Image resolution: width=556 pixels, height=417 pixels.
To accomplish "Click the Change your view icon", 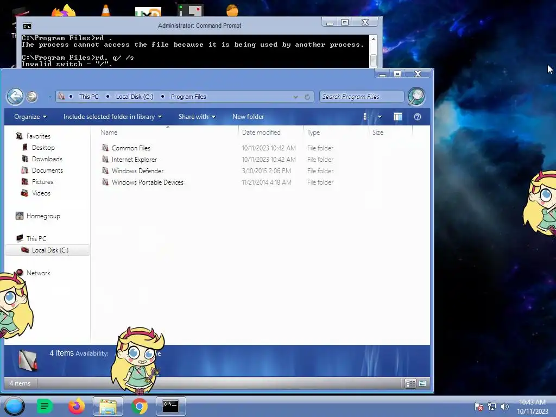I will 365,117.
